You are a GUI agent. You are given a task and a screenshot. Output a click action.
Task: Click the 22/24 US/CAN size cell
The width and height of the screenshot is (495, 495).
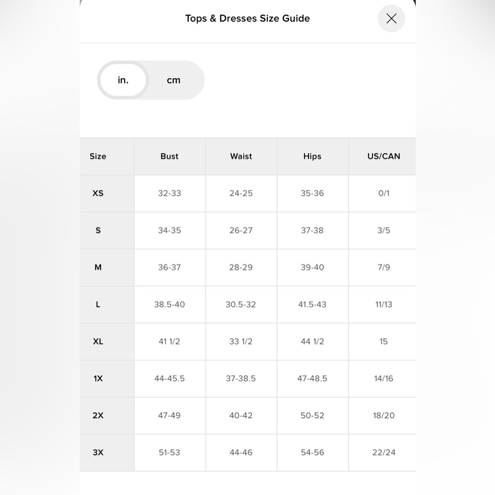tap(384, 452)
